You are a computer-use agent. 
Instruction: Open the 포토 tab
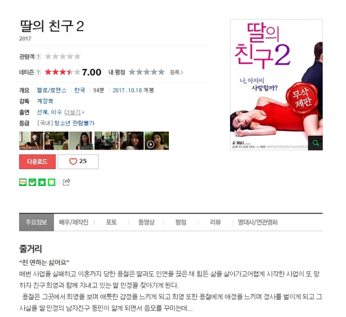click(x=111, y=222)
